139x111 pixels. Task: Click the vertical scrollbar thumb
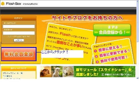coord(138,22)
